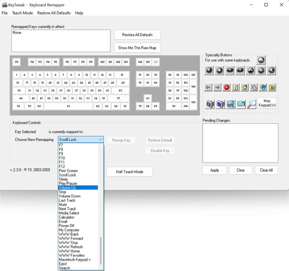Select key 57 on the keyboard layout
Image resolution: width=289 pixels, height=271 pixels.
[118, 98]
